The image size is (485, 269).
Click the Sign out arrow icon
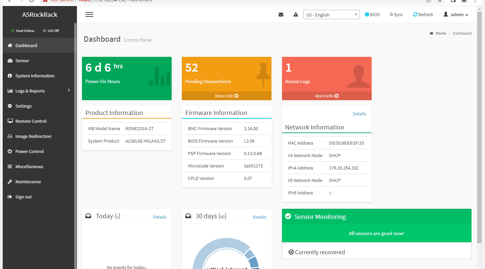point(10,197)
